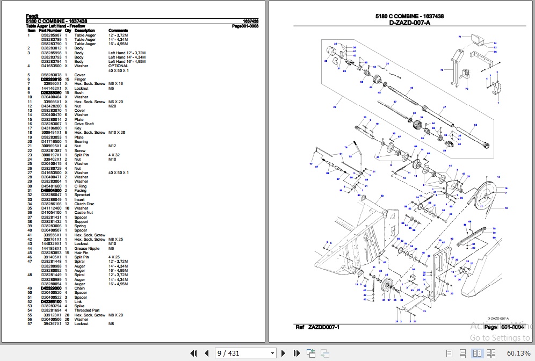Click the 'Page001-0003' label
Viewport: 535px width, 361px height.
[245, 26]
